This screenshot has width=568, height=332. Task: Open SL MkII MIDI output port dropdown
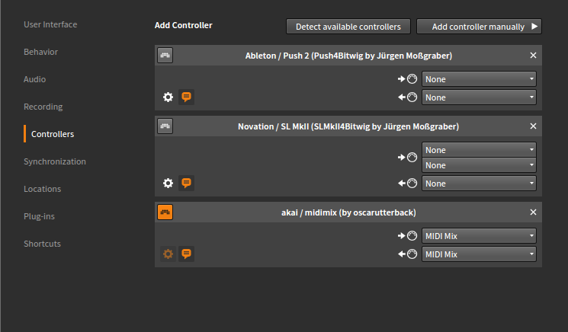tap(479, 184)
